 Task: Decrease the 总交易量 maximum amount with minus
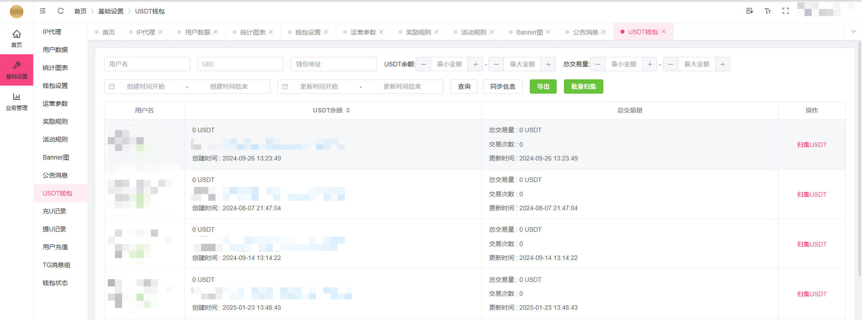[x=670, y=64]
